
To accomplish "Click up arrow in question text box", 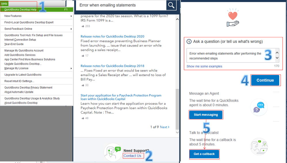I will click(x=277, y=53).
